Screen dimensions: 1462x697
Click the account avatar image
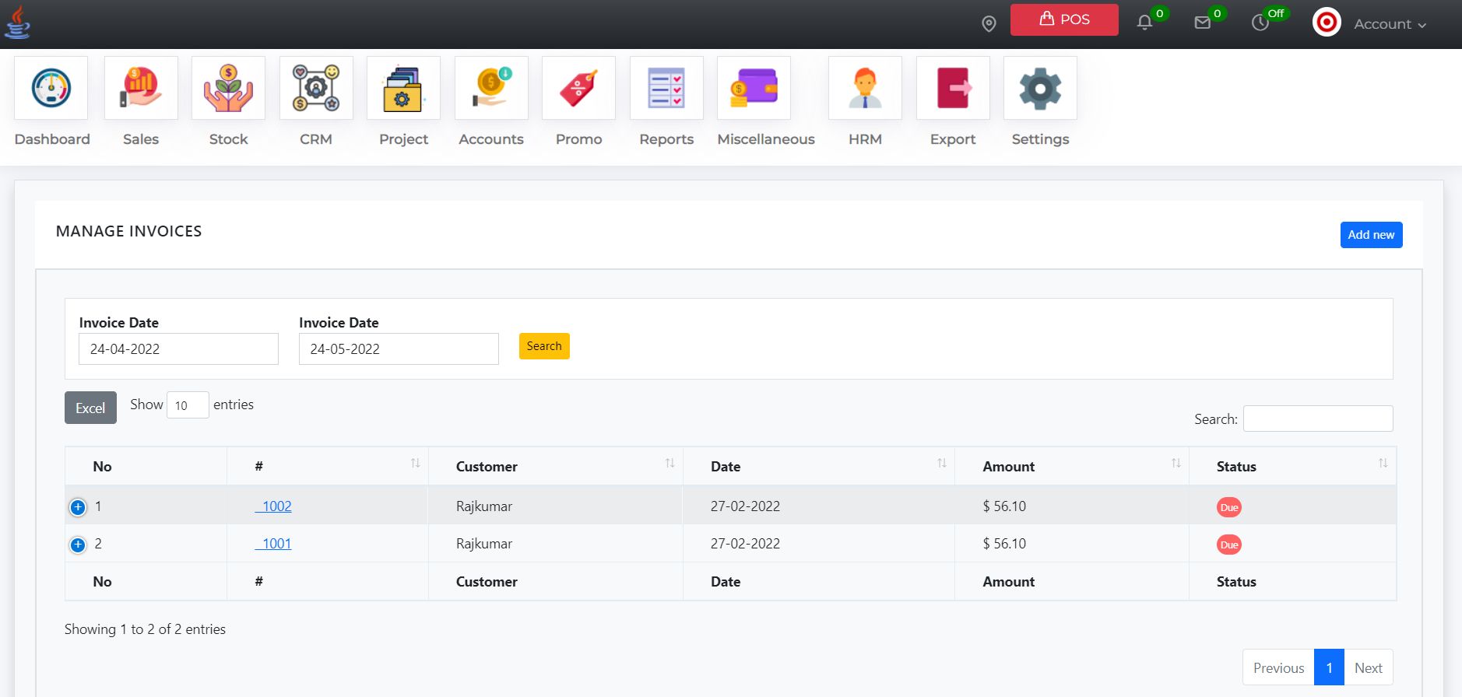1327,22
